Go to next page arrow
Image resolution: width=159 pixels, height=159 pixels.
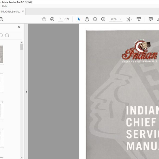click(x=52, y=19)
